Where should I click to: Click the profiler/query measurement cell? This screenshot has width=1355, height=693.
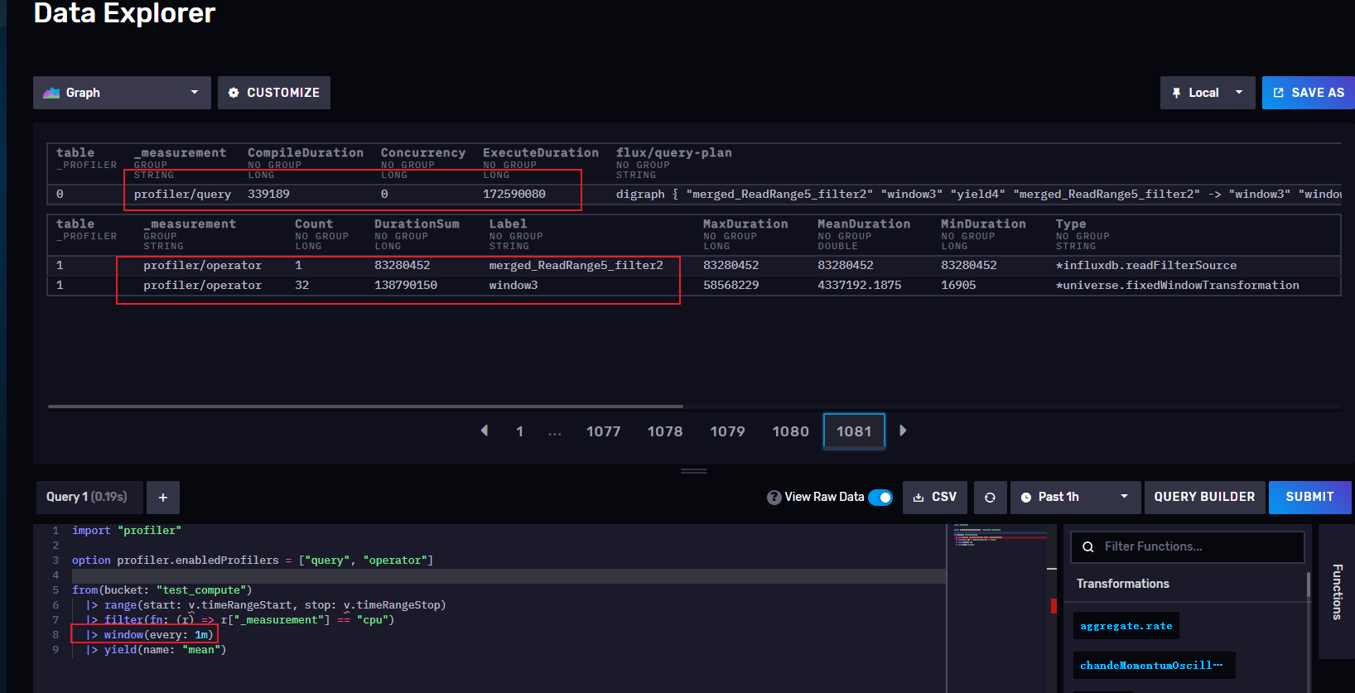pyautogui.click(x=182, y=194)
